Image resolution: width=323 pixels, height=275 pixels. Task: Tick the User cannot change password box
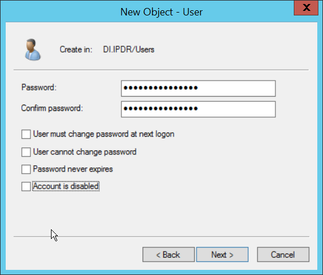[26, 152]
